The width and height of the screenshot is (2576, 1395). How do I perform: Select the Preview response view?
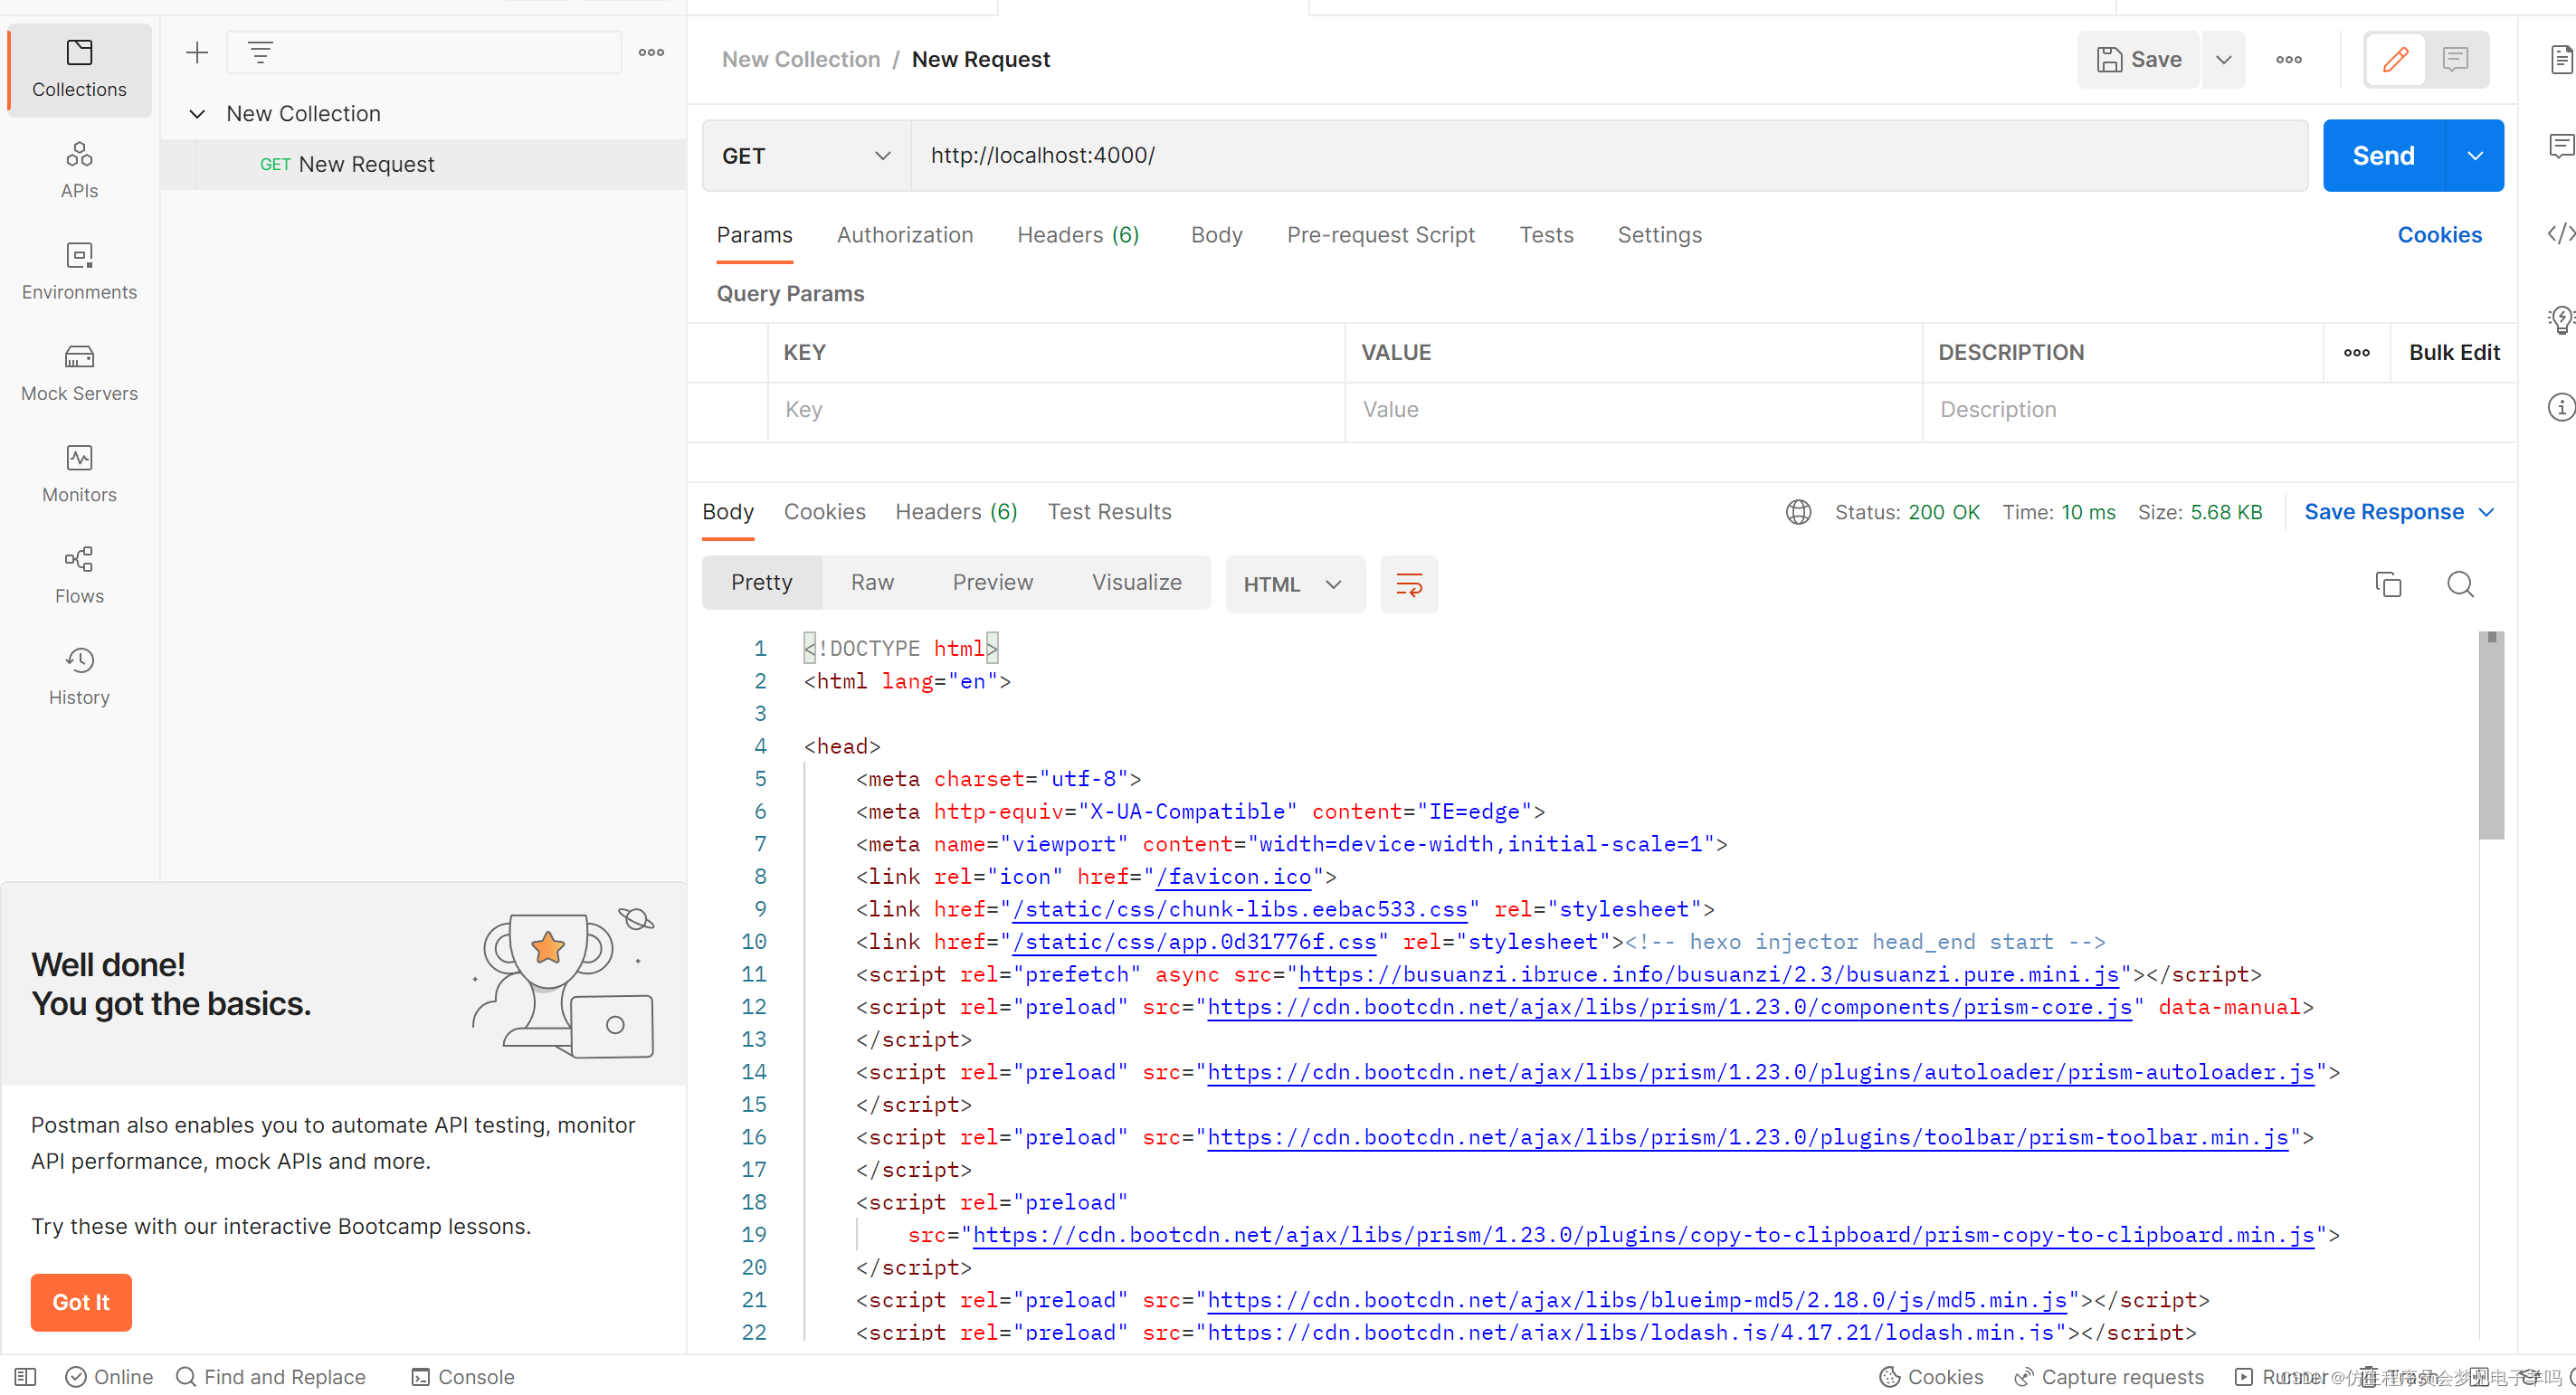(x=992, y=583)
